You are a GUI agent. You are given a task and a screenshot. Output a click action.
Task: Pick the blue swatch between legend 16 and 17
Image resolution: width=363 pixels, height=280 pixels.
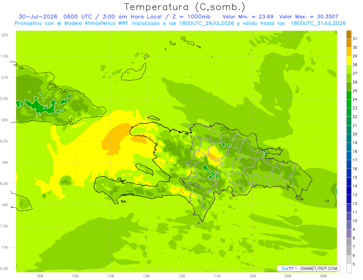349,165
